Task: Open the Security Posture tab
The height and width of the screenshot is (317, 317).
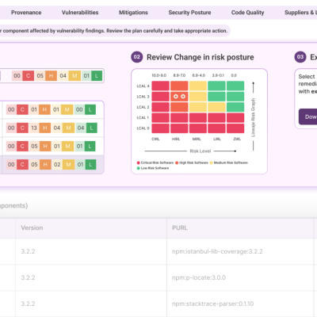Action: [189, 13]
